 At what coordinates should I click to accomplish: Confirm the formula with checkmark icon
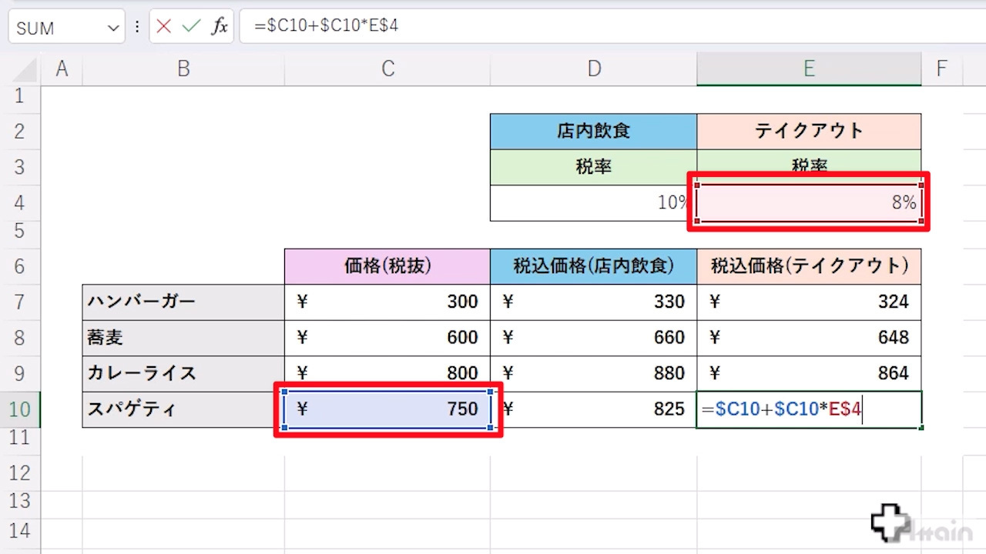(191, 26)
